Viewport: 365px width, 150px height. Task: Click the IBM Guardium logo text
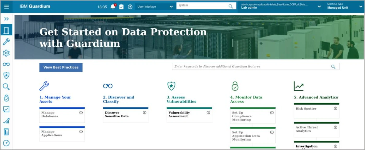(35, 7)
